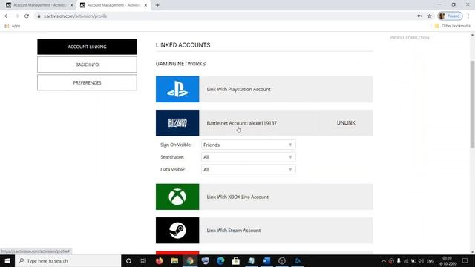
Task: Select the Account Linking tab
Action: (87, 47)
